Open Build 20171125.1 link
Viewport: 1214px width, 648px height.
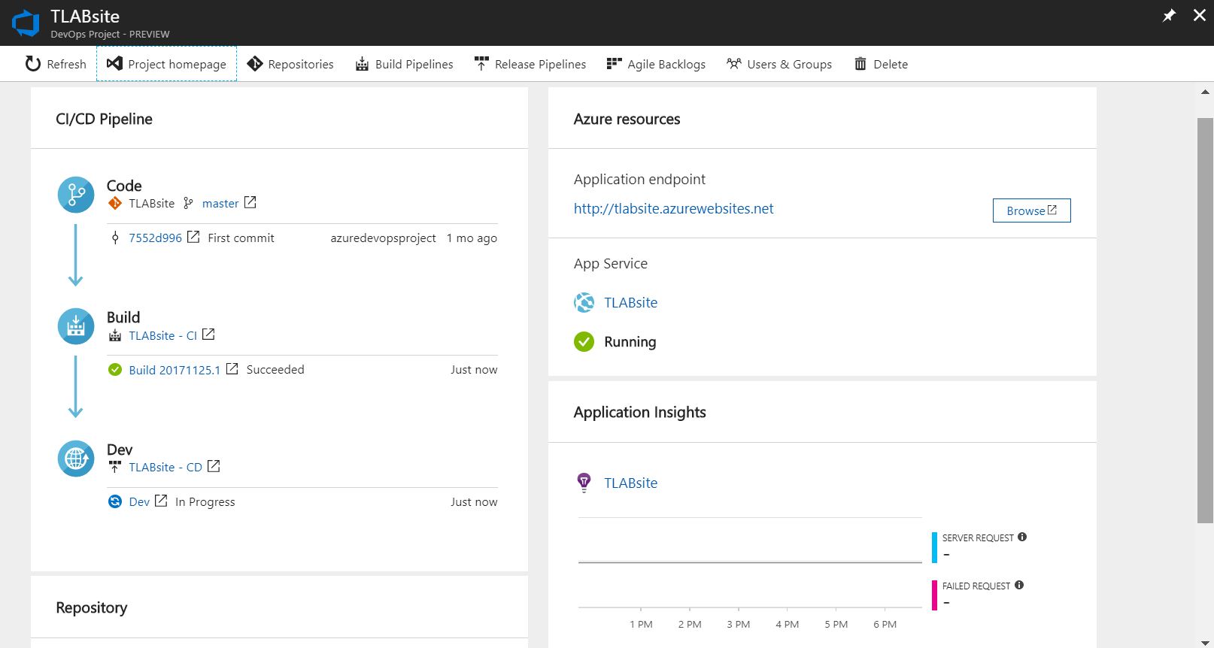click(175, 370)
